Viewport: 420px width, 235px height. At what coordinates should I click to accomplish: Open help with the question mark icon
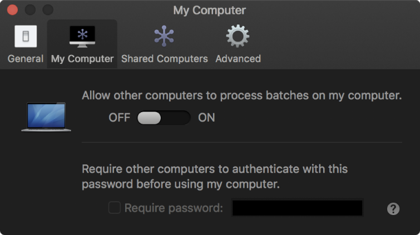tap(393, 209)
